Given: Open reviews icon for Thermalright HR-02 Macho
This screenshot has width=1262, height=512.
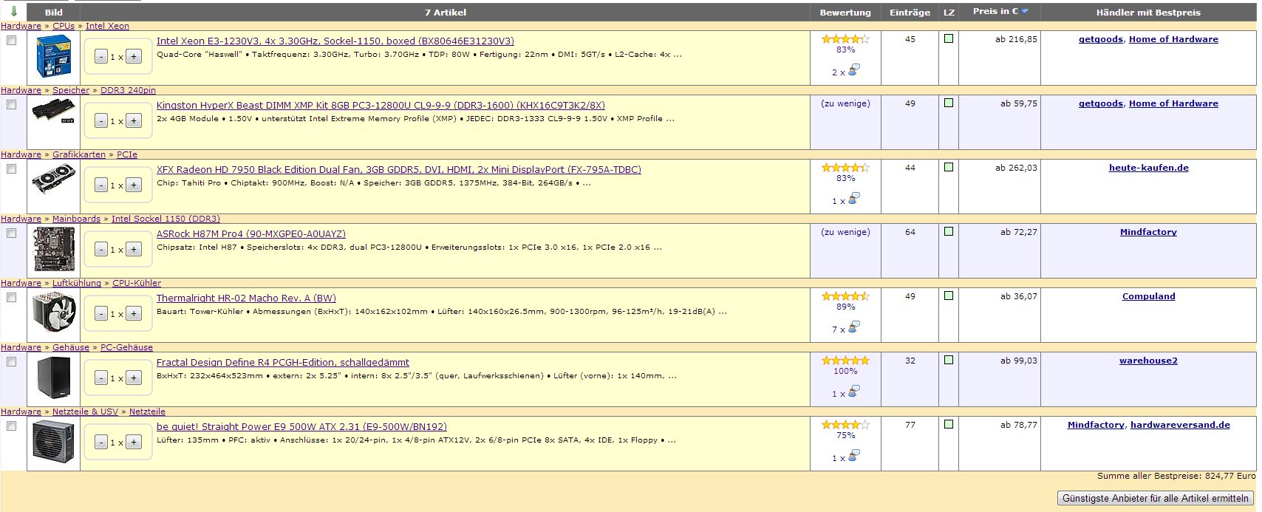Looking at the screenshot, I should point(854,327).
